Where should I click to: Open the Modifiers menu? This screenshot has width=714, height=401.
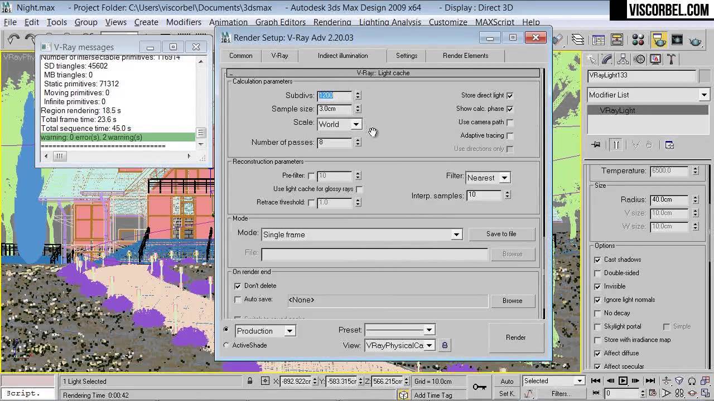pyautogui.click(x=184, y=22)
